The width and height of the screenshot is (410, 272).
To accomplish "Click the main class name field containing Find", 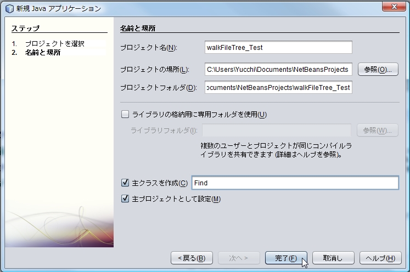I will pyautogui.click(x=295, y=183).
